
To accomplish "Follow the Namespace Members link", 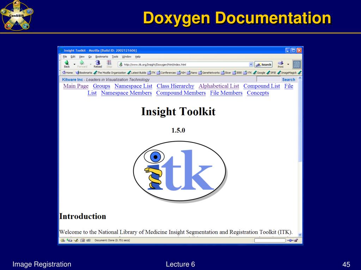I will point(127,93).
